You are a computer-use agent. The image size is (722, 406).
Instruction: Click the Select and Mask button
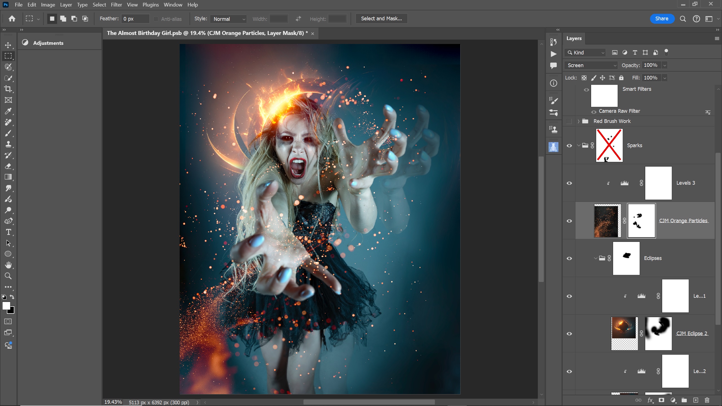(x=381, y=19)
